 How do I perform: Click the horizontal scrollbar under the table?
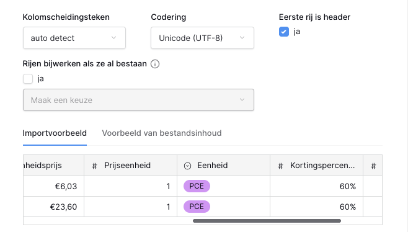coord(267,221)
